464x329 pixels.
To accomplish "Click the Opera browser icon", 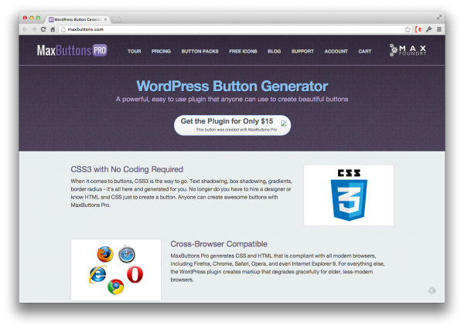I will [135, 274].
